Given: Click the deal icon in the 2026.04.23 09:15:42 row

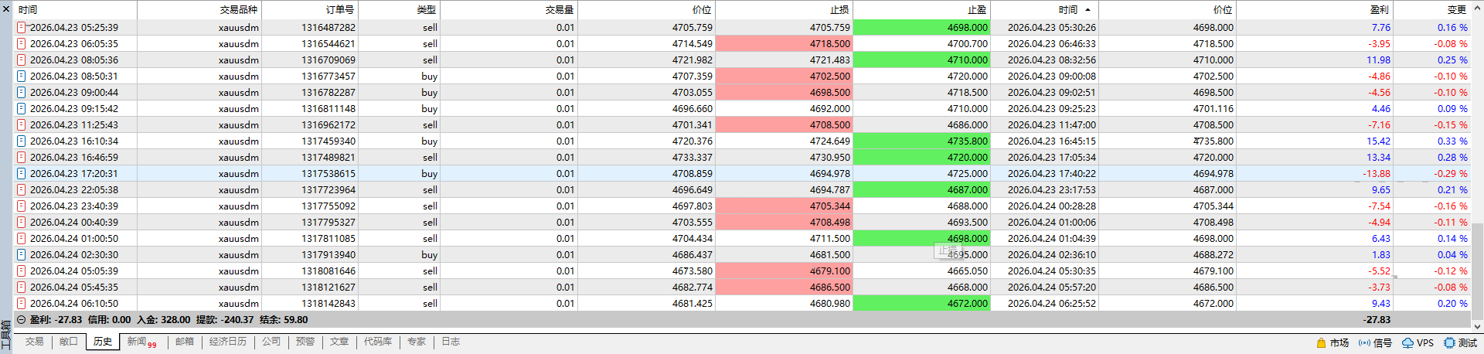Looking at the screenshot, I should (x=22, y=109).
